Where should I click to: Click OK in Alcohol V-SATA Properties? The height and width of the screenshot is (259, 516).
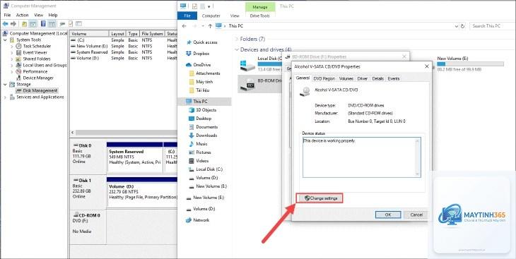click(388, 215)
